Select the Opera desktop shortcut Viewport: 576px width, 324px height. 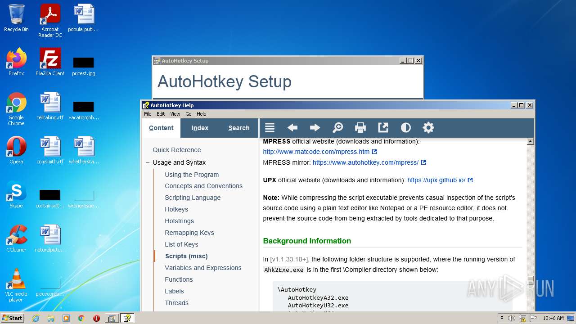16,150
